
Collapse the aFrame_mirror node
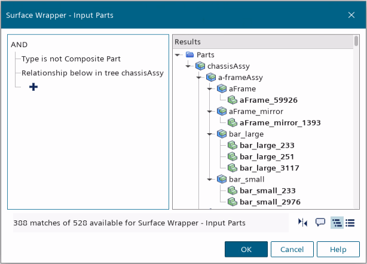click(x=210, y=111)
